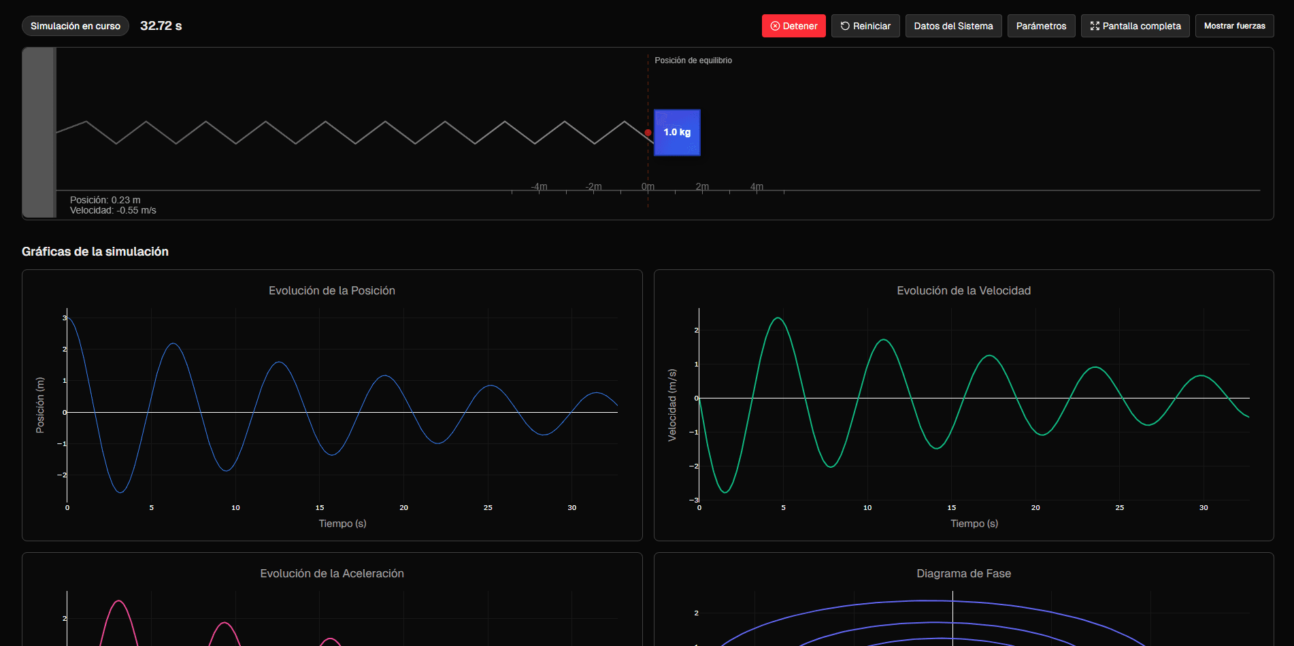Click the Evolución de la Posición chart title

point(332,290)
